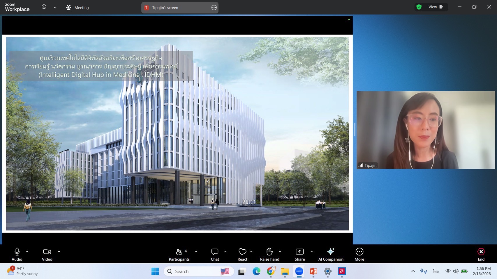Click the End meeting button
Screen dimensions: 497x279
coord(481,254)
